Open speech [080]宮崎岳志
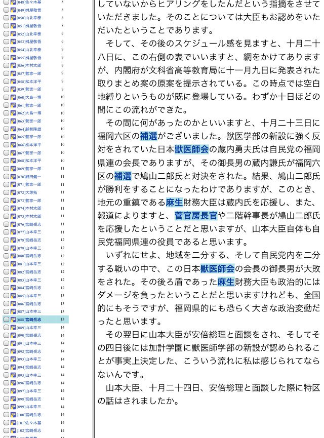 pos(29,256)
